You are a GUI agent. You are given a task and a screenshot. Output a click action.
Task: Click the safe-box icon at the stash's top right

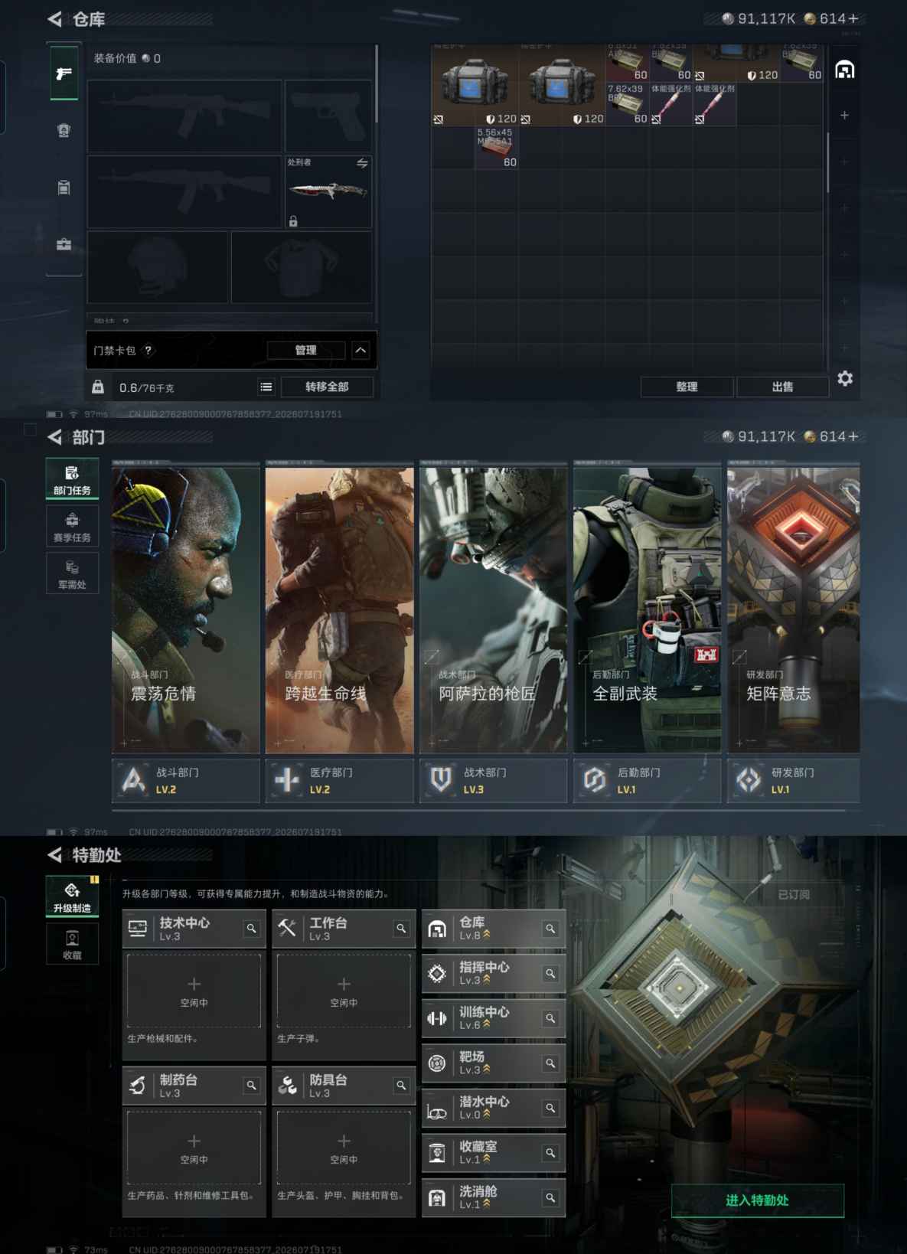tap(844, 70)
